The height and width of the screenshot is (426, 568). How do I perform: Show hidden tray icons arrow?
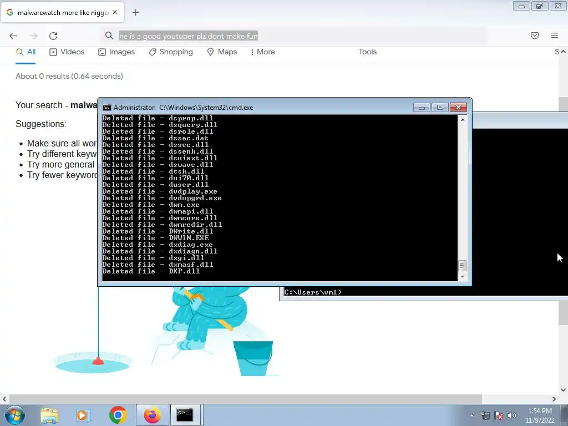coord(471,415)
